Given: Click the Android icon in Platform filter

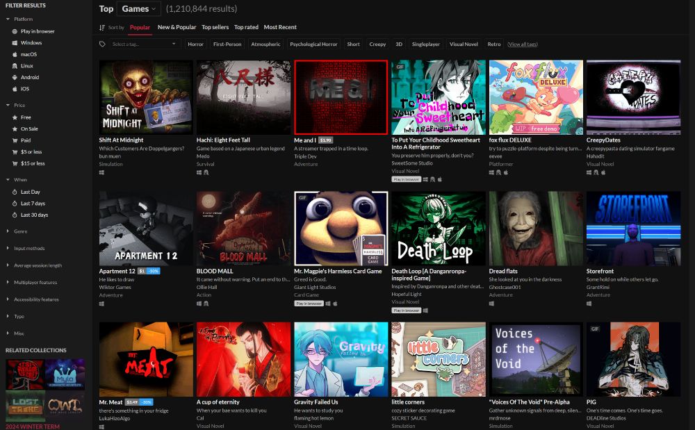Looking at the screenshot, I should tap(15, 78).
